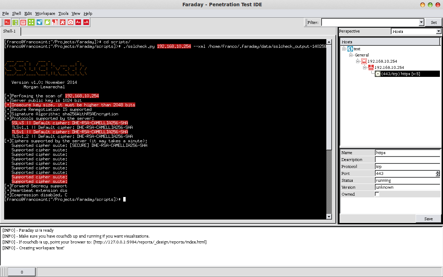Click the log line with the 127.0.0.1:5984 URL
Image resolution: width=443 pixels, height=277 pixels.
pyautogui.click(x=105, y=242)
